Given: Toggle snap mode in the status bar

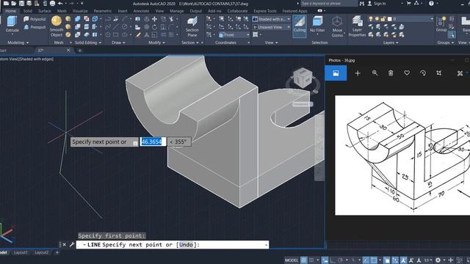Looking at the screenshot, I should click(x=311, y=260).
